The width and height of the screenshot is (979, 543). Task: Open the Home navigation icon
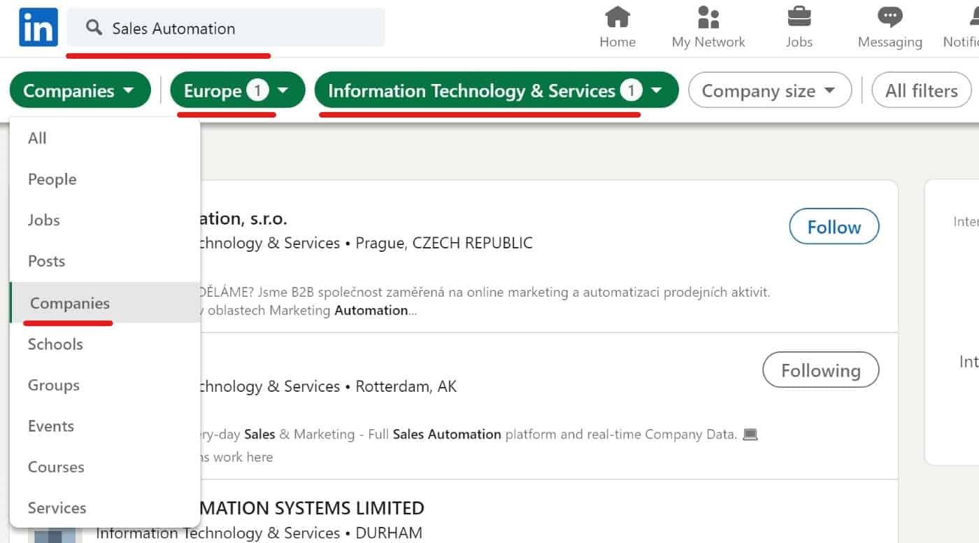pos(617,17)
